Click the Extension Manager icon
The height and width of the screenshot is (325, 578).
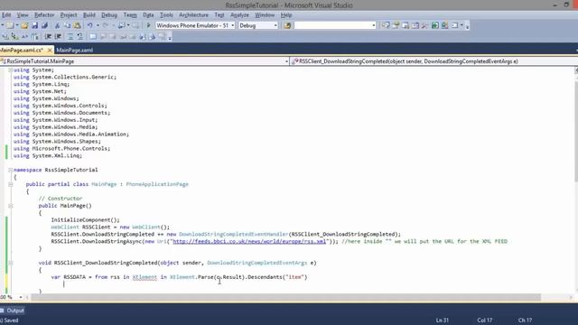click(445, 25)
